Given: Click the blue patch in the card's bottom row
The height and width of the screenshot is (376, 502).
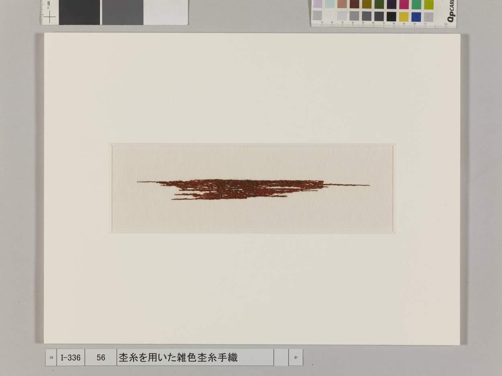Looking at the screenshot, I should point(416,17).
